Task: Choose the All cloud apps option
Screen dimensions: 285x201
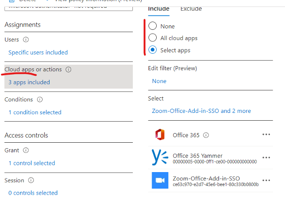Action: [x=153, y=38]
